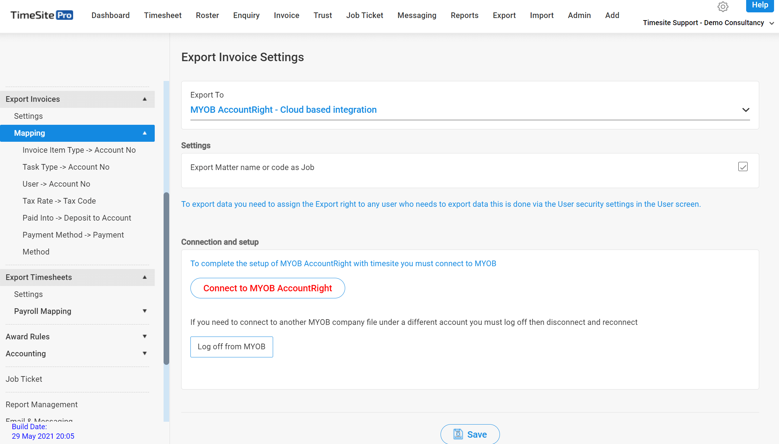The width and height of the screenshot is (779, 444).
Task: Click the Payroll Mapping label
Action: (x=43, y=311)
